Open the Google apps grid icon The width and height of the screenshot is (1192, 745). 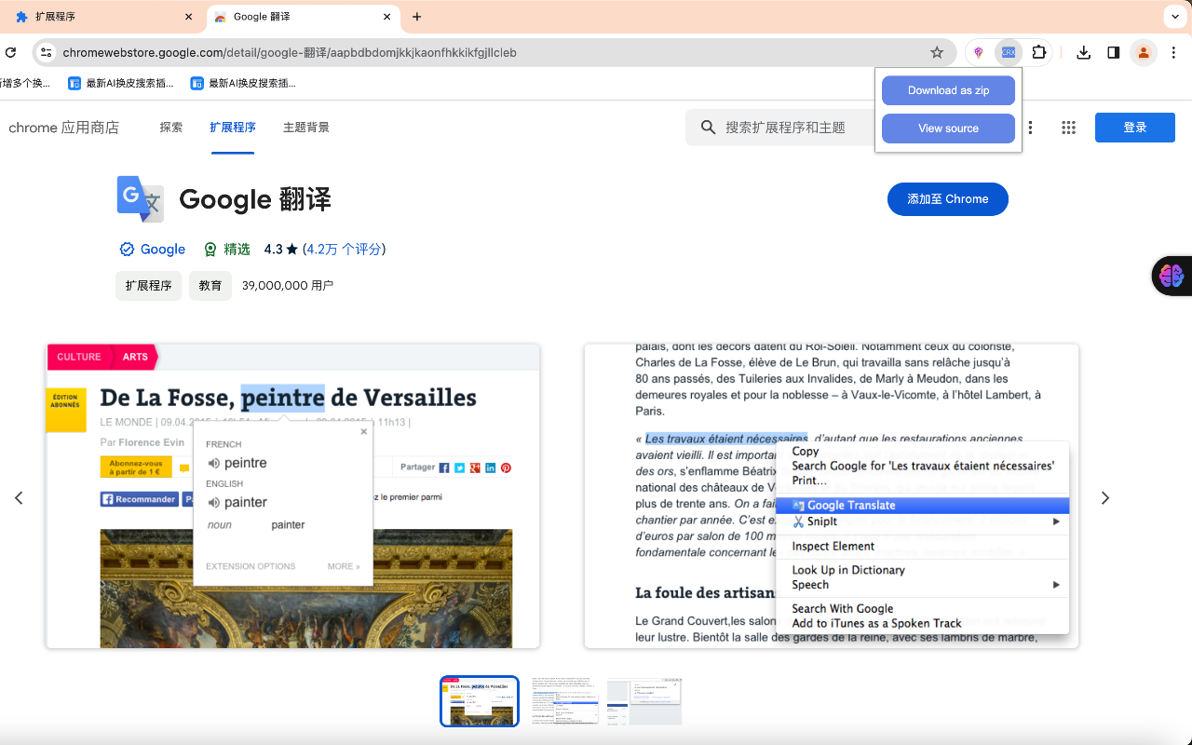tap(1068, 128)
